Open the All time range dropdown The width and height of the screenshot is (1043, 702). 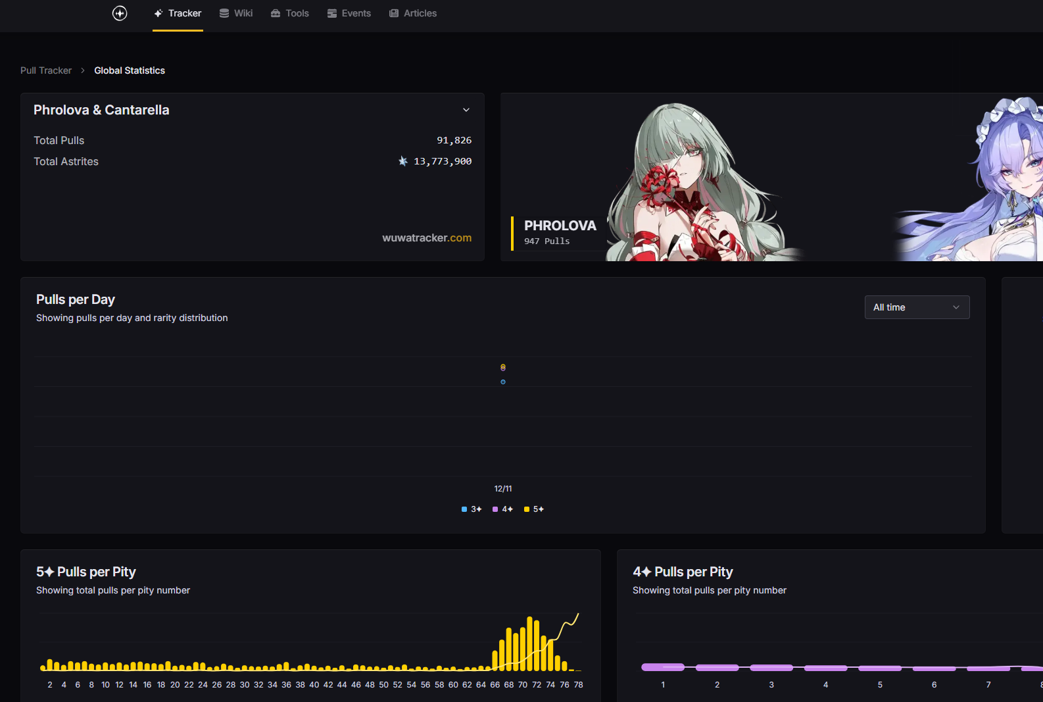point(916,307)
